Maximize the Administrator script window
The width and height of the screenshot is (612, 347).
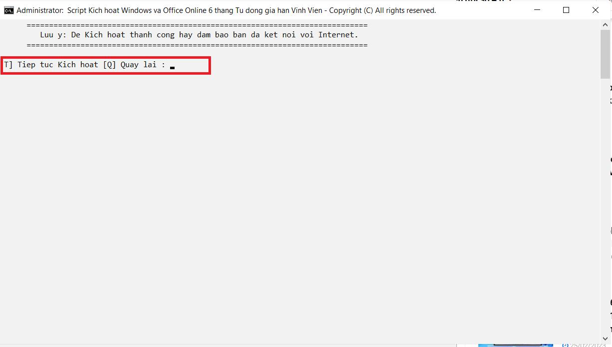(x=566, y=10)
